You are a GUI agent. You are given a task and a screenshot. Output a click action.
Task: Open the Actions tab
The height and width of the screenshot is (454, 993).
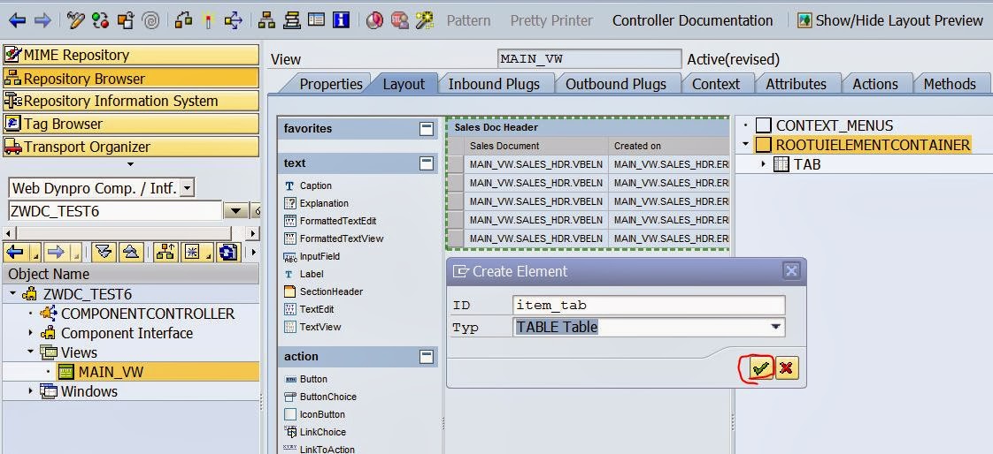pos(875,84)
